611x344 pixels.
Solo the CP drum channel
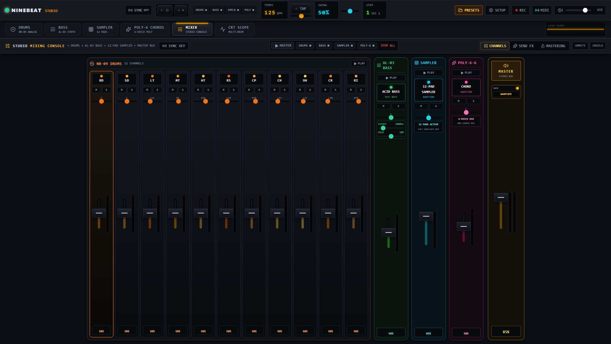click(259, 90)
